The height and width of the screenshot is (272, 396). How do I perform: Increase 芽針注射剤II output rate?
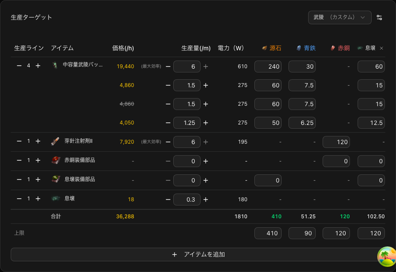tap(206, 142)
